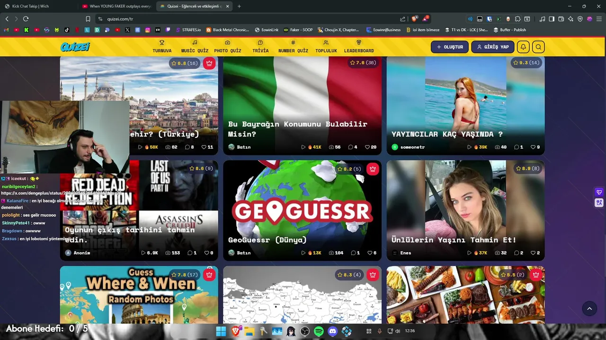The image size is (606, 340).
Task: Bookmark this page via the bookmark icon
Action: tap(88, 19)
